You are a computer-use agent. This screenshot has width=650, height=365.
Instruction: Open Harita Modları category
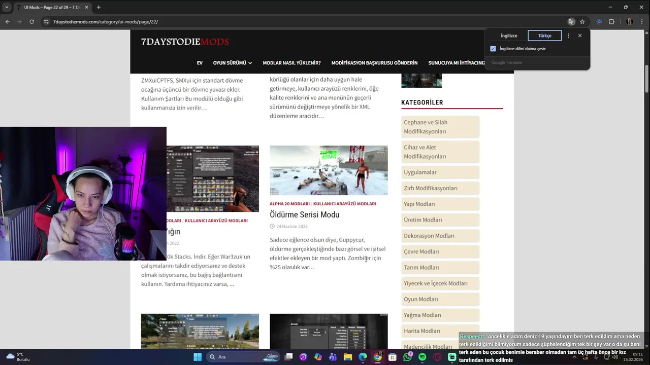click(x=440, y=331)
